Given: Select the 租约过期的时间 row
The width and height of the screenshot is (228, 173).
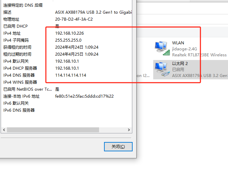Looking at the screenshot, I should tap(66, 54).
